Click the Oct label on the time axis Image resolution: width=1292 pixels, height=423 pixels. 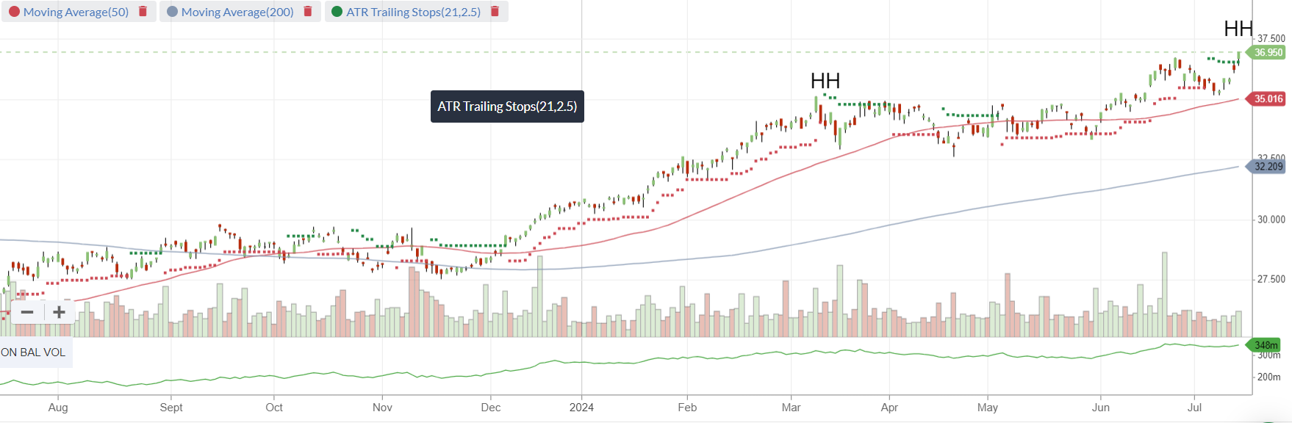click(274, 408)
